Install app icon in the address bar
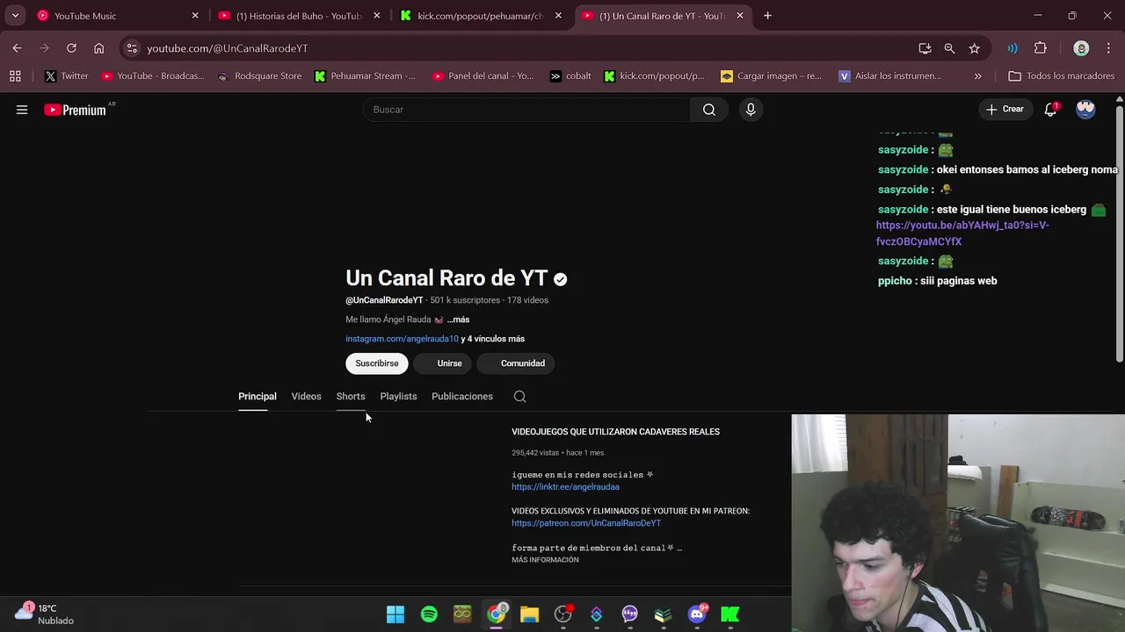 925,48
